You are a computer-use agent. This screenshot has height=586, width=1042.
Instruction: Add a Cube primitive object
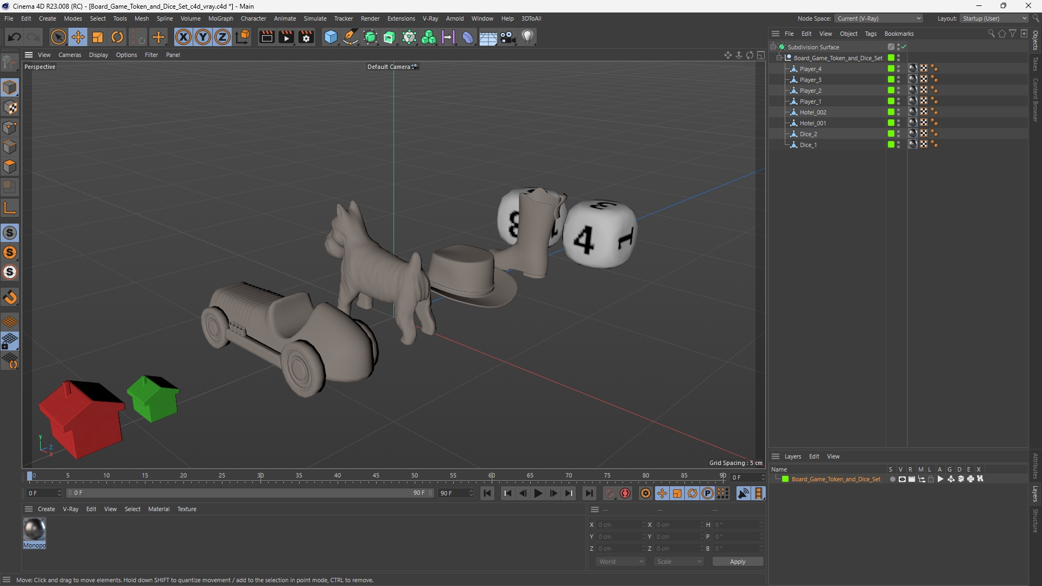tap(331, 37)
